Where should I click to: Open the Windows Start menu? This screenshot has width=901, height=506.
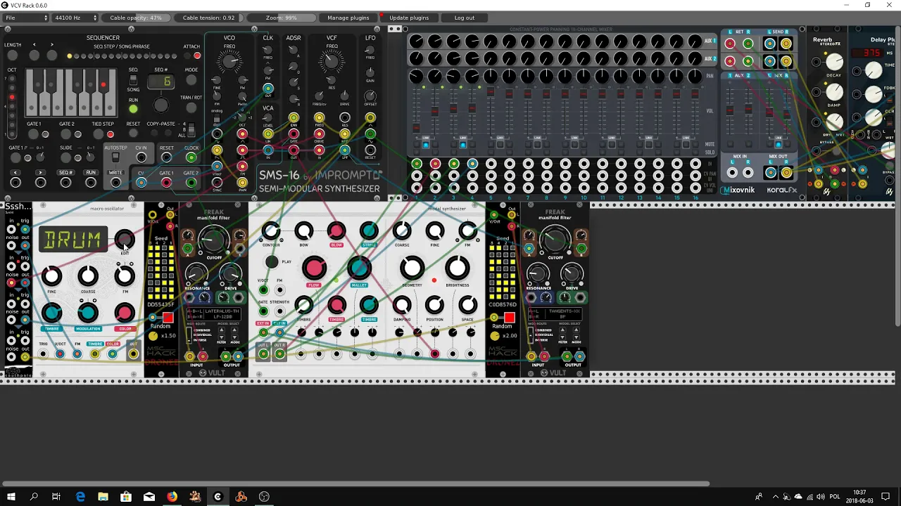coord(11,497)
